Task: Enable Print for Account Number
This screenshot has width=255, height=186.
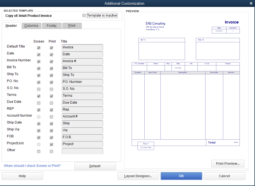Action: pyautogui.click(x=51, y=117)
